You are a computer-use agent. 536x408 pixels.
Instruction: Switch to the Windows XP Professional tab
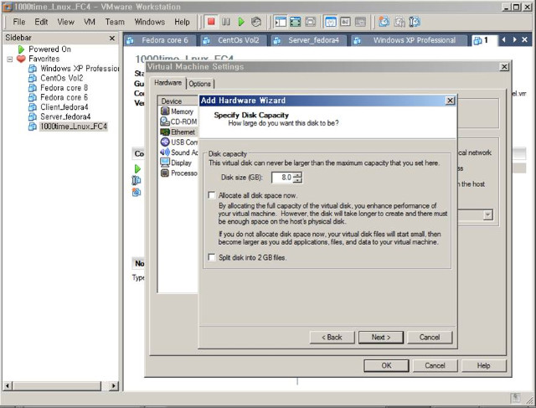(x=409, y=40)
